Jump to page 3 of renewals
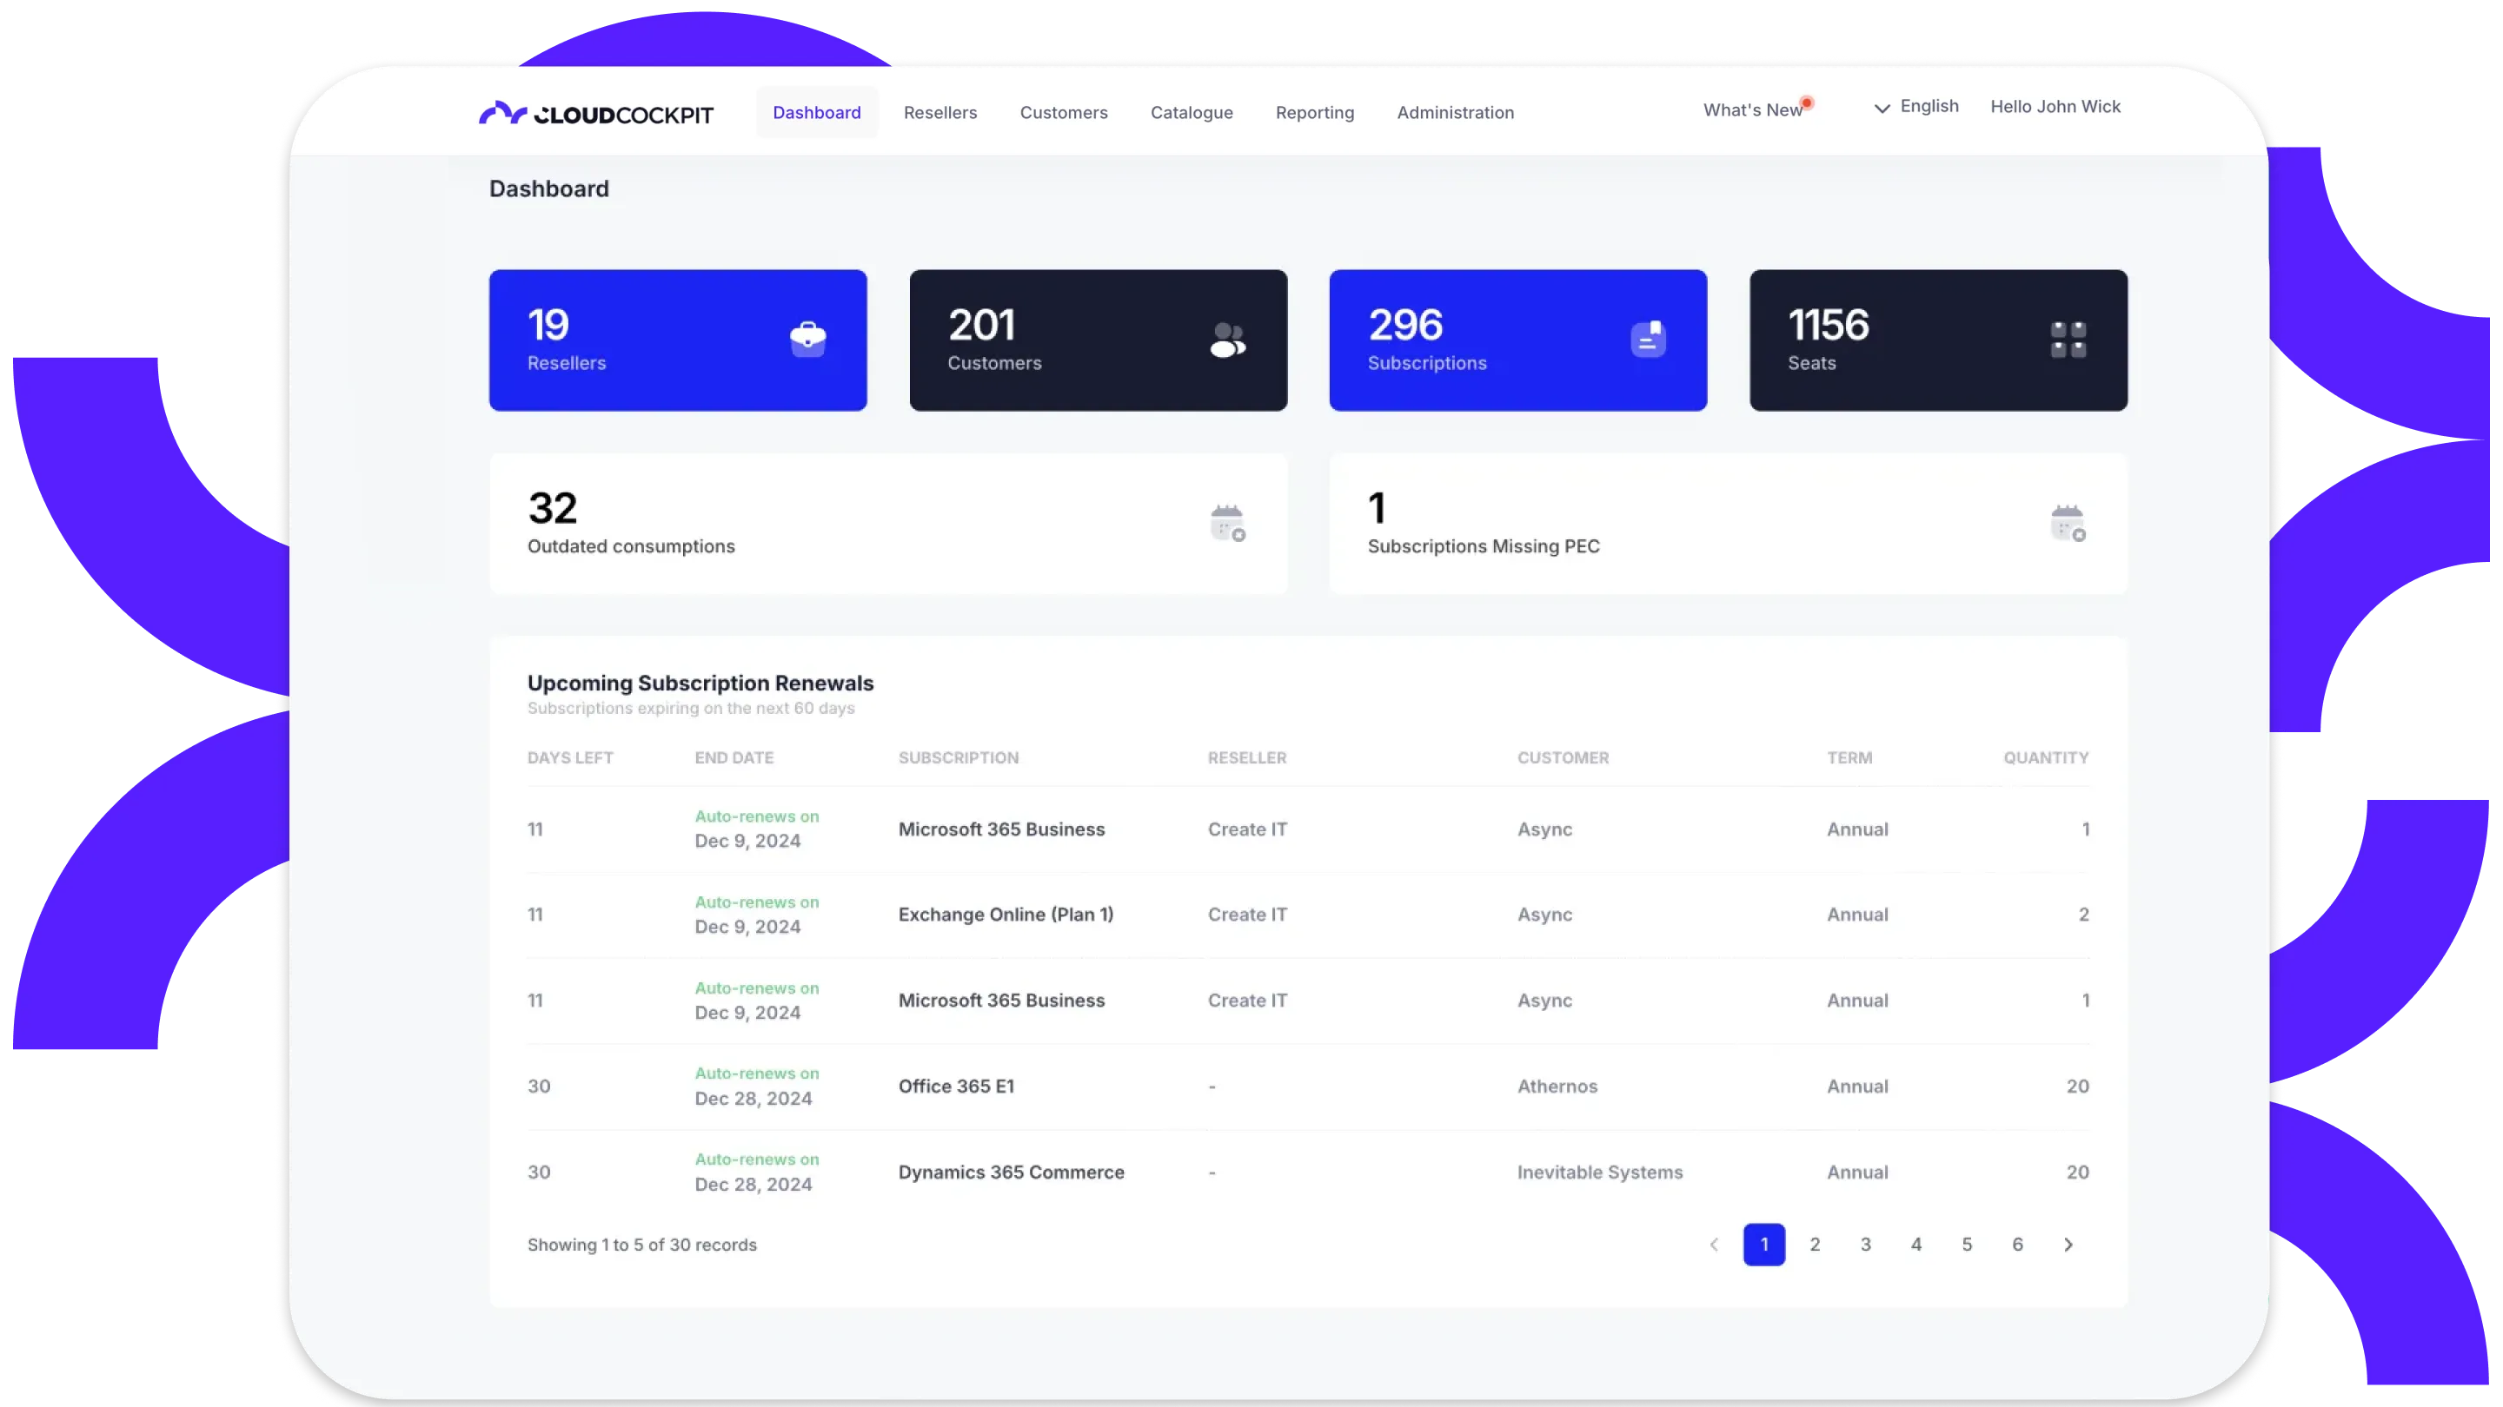2503x1407 pixels. [1866, 1245]
